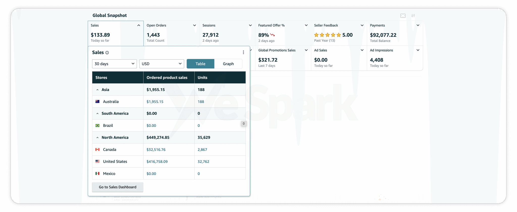517x212 pixels.
Task: Click the United States flag icon
Action: coord(97,161)
